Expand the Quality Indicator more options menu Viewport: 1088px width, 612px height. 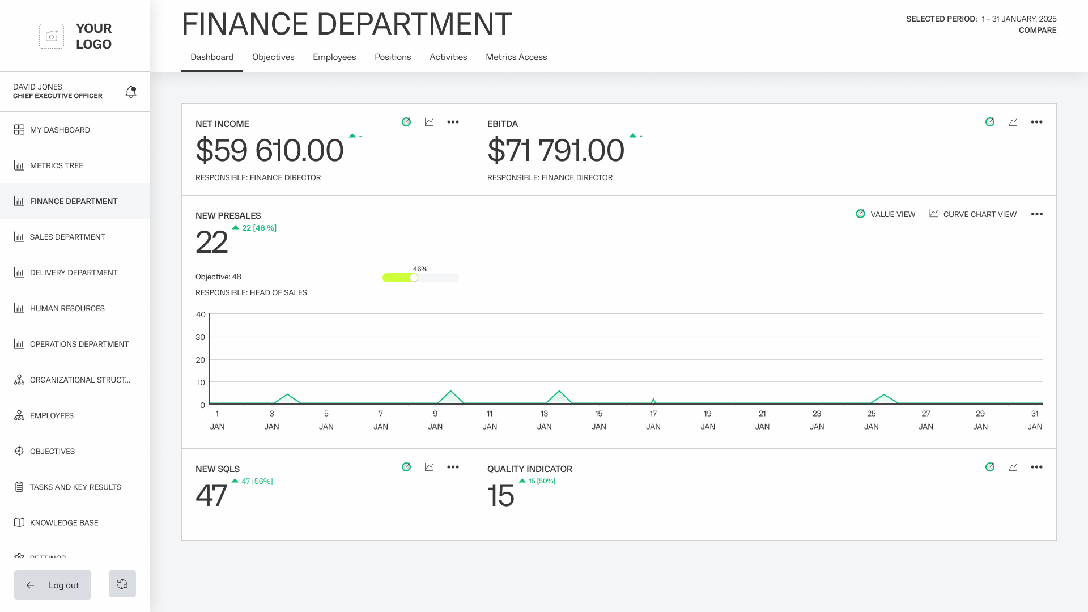[1036, 467]
